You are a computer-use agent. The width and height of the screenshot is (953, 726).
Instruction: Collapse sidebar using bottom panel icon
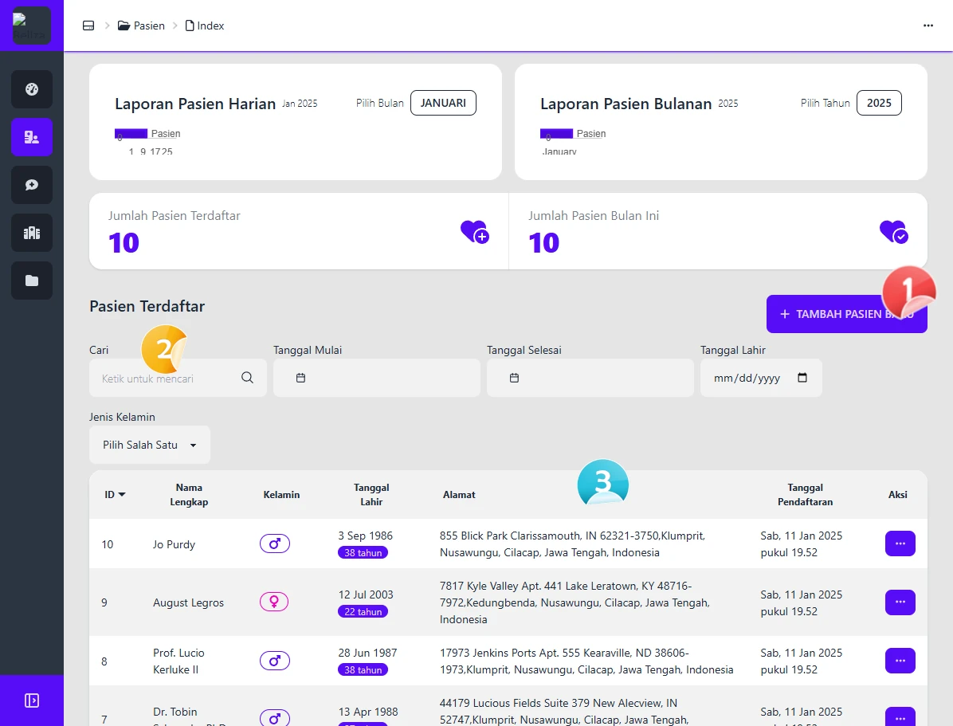[32, 700]
